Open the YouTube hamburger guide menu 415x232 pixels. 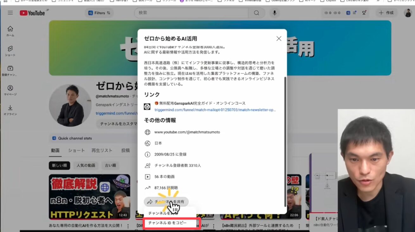click(x=10, y=13)
